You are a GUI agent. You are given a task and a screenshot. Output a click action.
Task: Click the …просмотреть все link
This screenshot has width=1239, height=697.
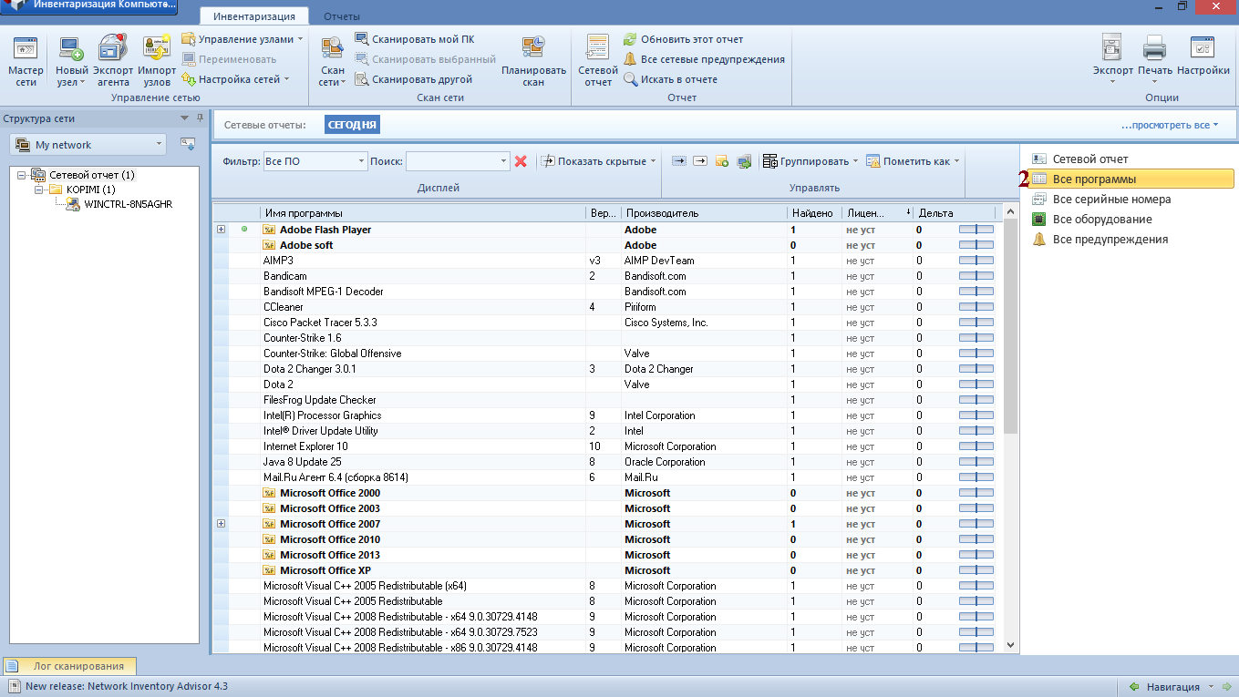coord(1170,125)
